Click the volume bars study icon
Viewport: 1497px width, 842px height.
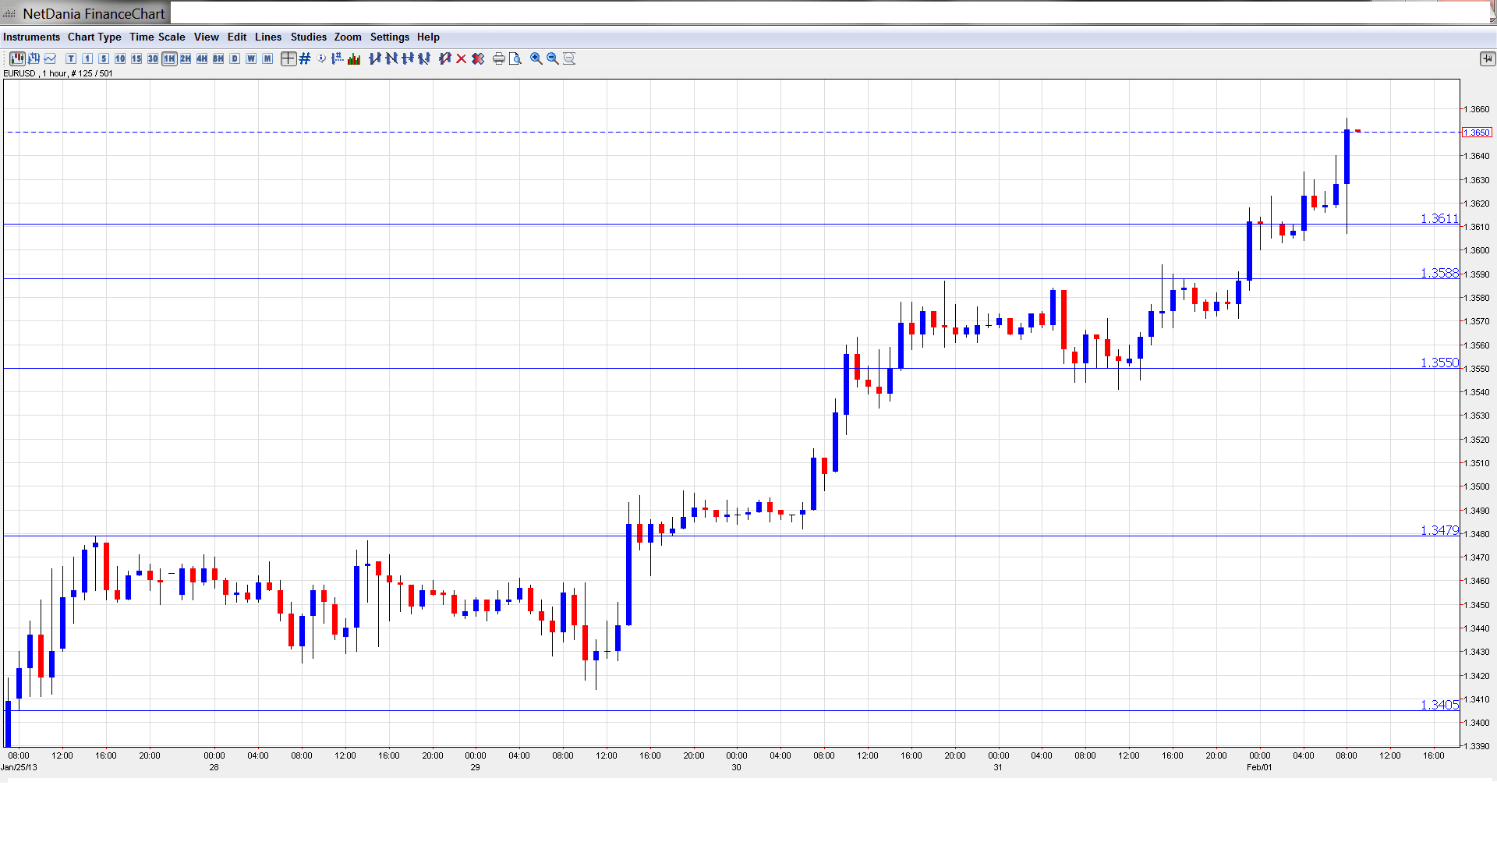pos(354,58)
